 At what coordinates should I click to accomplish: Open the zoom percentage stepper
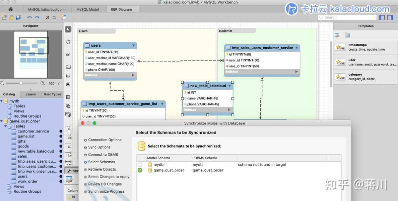click(x=59, y=84)
